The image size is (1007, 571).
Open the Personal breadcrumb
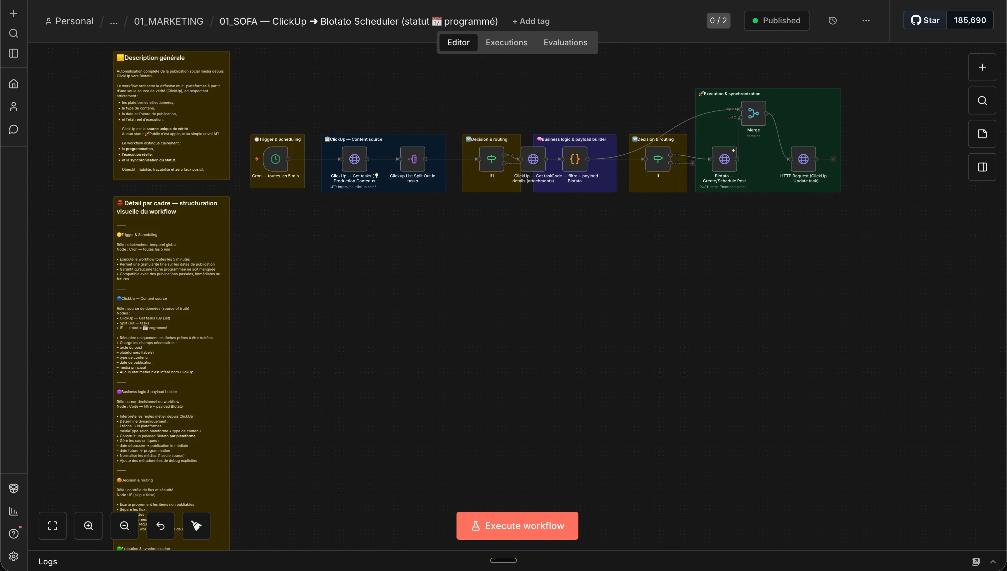pos(70,21)
